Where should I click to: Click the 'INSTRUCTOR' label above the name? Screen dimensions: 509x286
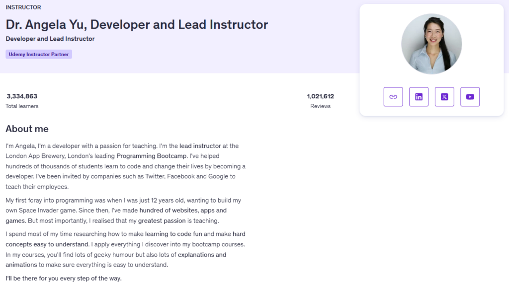23,7
